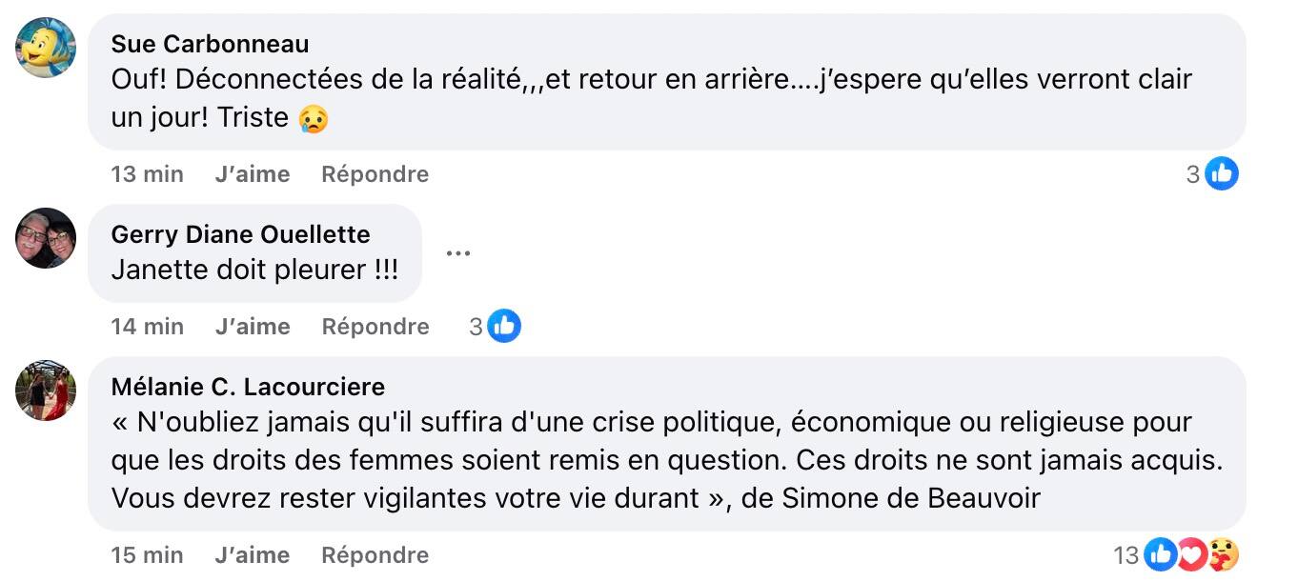Click the 13 min timestamp on Sue's comment
The image size is (1298, 581).
click(147, 174)
